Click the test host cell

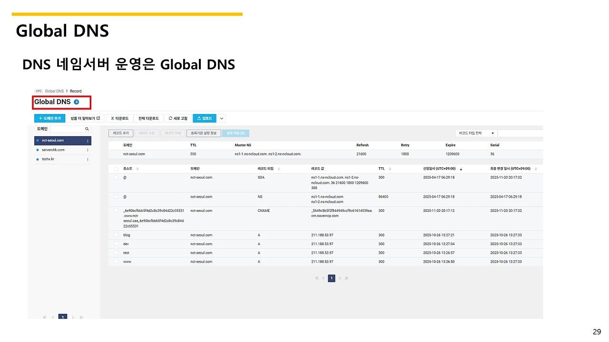(x=126, y=253)
